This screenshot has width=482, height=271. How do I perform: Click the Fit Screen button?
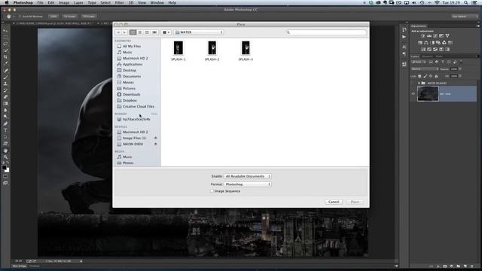click(70, 17)
